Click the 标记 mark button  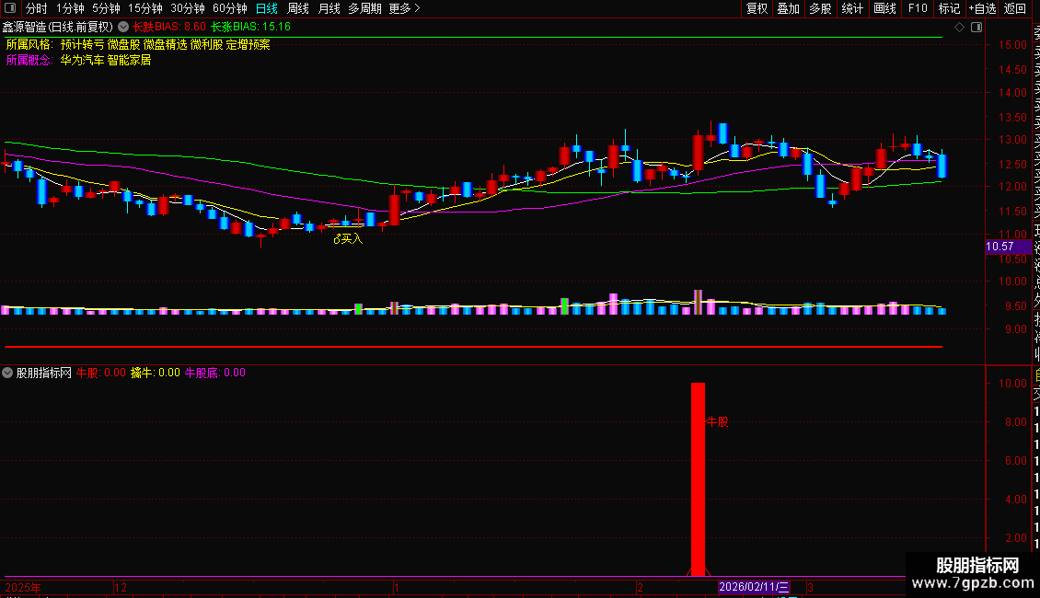(x=949, y=8)
